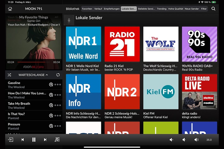This screenshot has height=149, width=224.
Task: Open Radio 21 Kiel label
Action: 119,68
